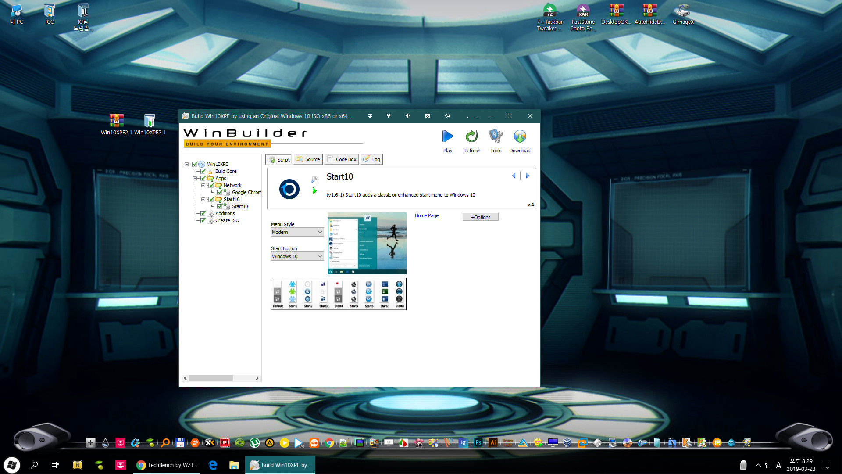The width and height of the screenshot is (842, 474).
Task: Open the Chrome icon in the dock
Action: point(329,442)
